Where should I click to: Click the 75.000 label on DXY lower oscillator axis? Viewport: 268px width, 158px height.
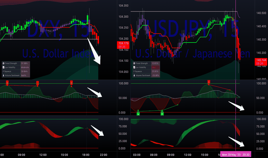[123, 126]
